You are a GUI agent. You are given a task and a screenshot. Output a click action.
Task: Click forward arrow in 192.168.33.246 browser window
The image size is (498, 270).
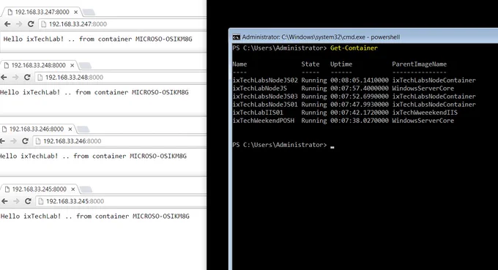point(13,141)
